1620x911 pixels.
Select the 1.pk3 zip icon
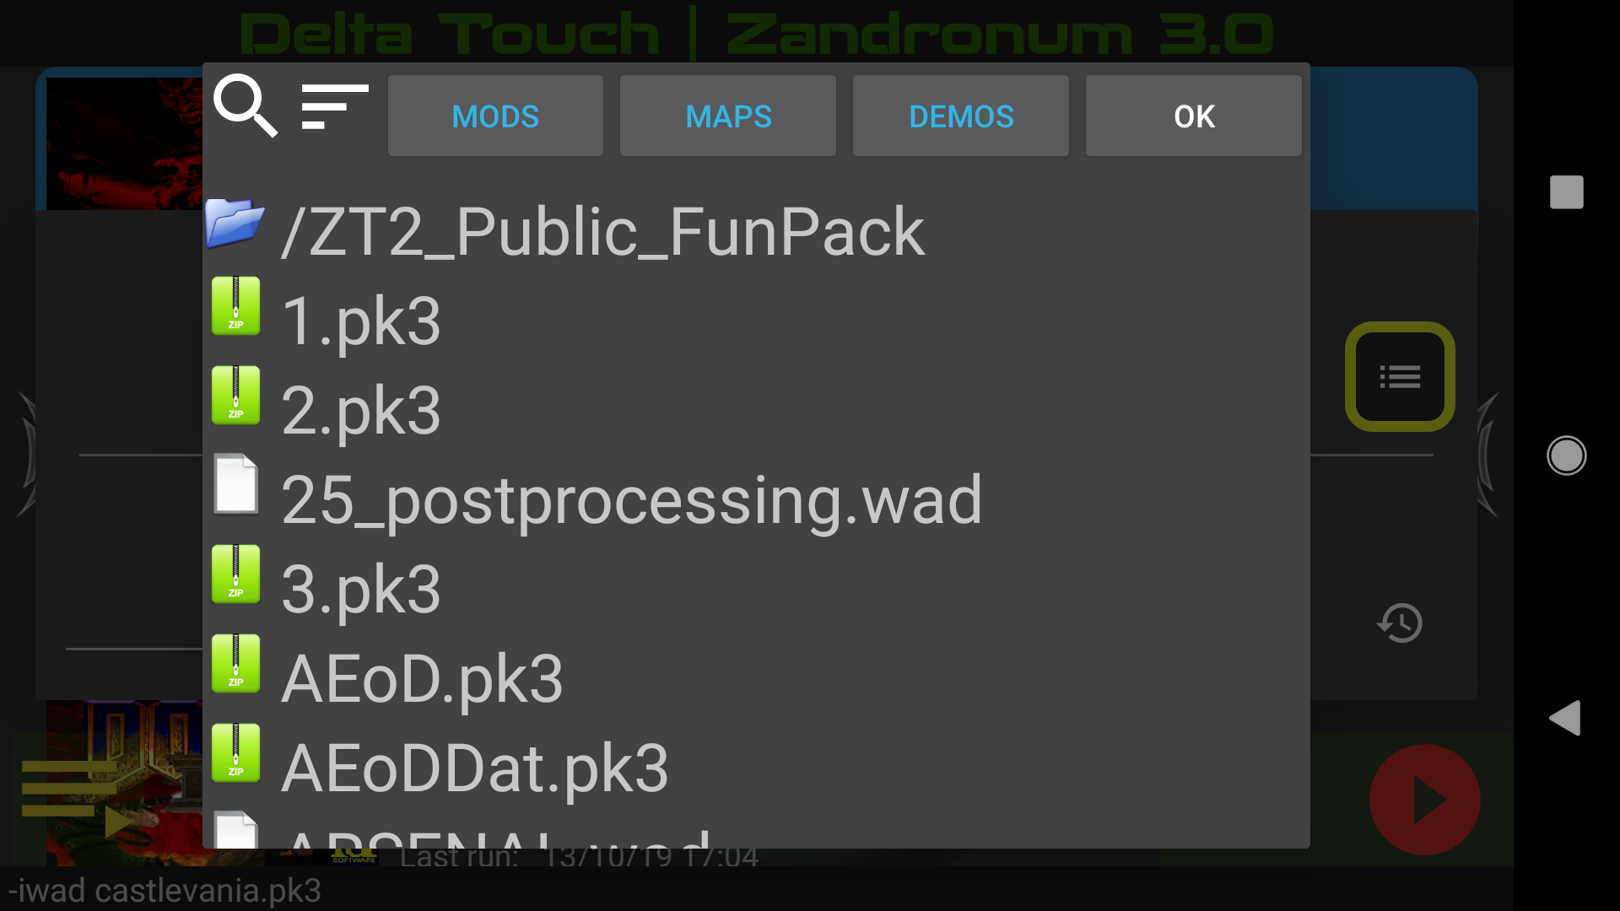pos(235,306)
